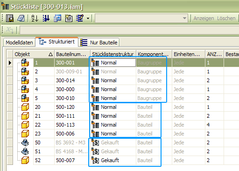Click part number BS 4168 - M...
This screenshot has width=239, height=171.
coord(71,151)
